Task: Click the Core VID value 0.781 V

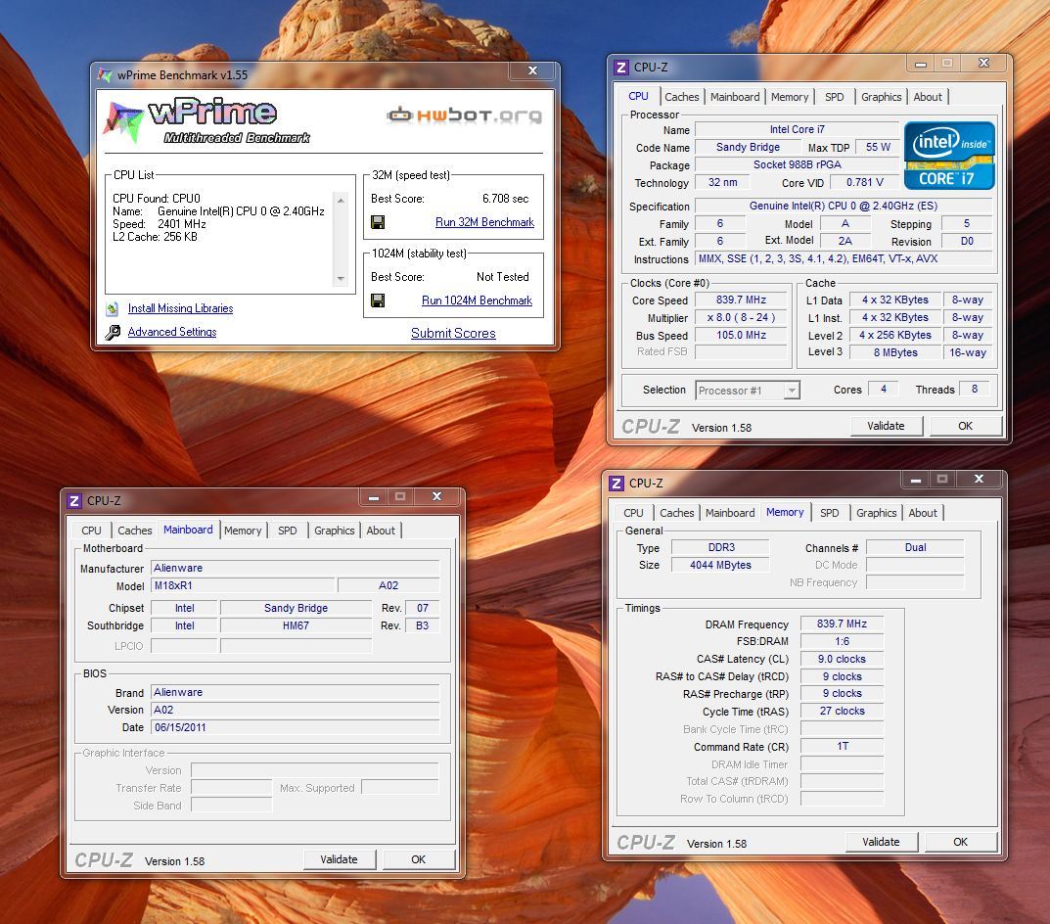Action: click(864, 182)
